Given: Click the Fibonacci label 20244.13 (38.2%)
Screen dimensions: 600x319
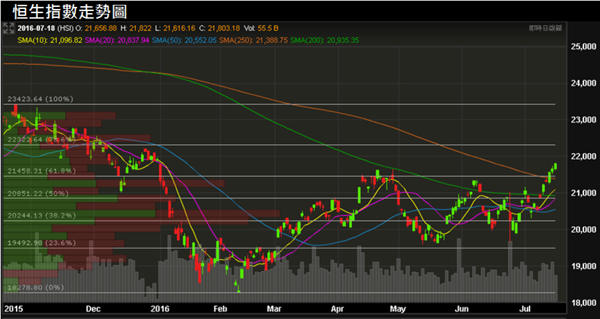Looking at the screenshot, I should coord(42,216).
